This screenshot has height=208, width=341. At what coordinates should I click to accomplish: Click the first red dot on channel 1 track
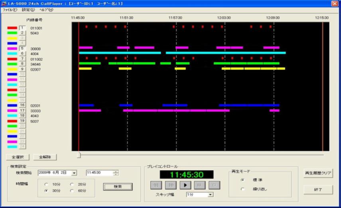[86, 27]
